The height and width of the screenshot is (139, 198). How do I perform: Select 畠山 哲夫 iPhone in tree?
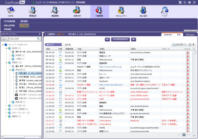pyautogui.click(x=28, y=66)
